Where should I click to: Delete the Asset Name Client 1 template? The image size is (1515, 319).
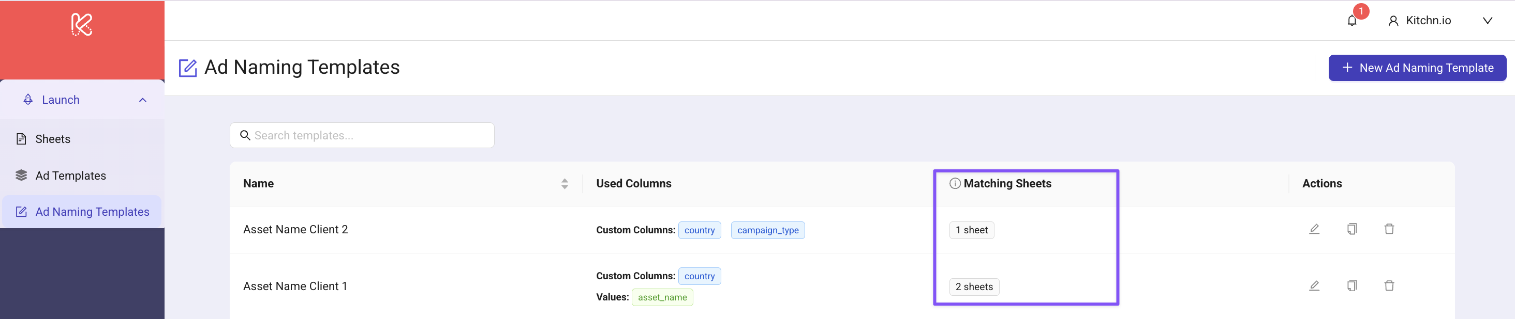[x=1389, y=285]
